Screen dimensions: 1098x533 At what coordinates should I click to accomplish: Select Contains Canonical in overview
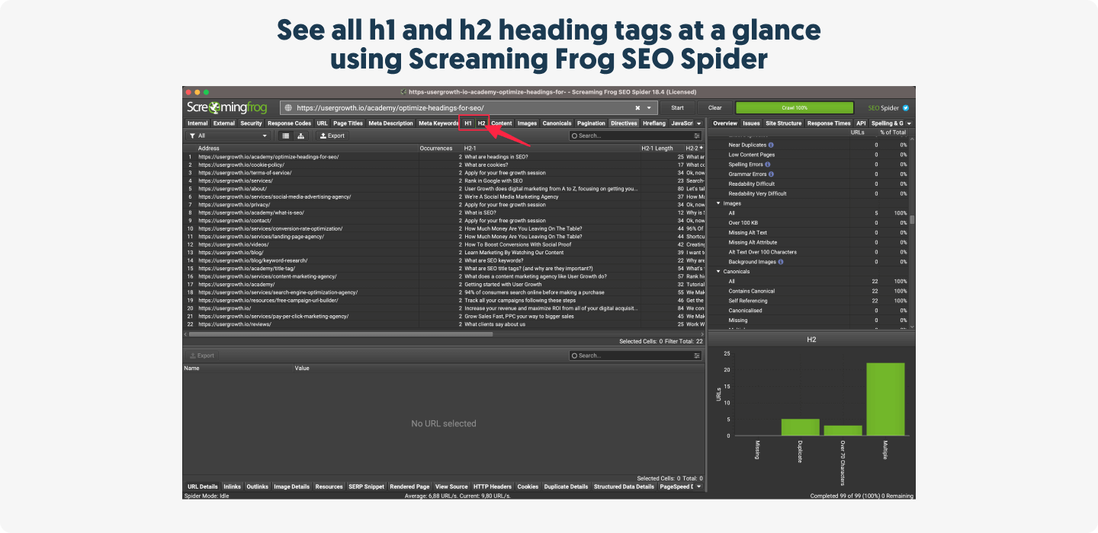pyautogui.click(x=809, y=291)
